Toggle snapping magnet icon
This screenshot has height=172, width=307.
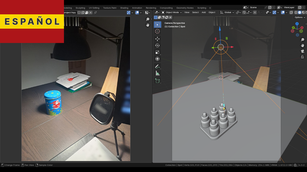244,12
